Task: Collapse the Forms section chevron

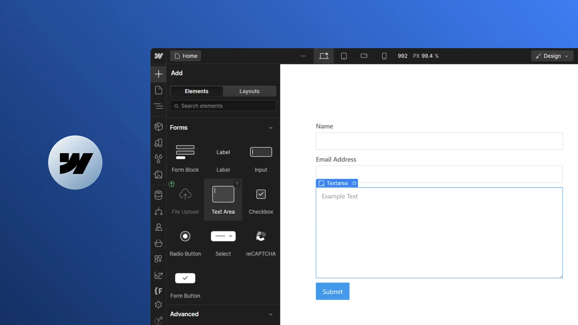Action: pyautogui.click(x=271, y=128)
